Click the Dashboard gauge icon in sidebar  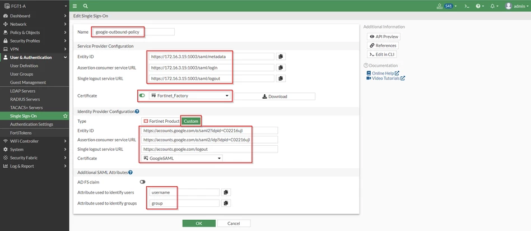pos(6,16)
